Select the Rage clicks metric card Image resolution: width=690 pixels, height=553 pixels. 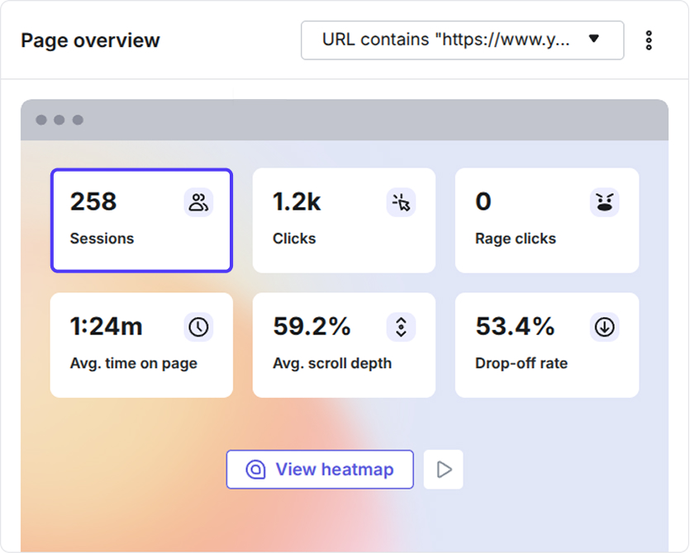(546, 220)
